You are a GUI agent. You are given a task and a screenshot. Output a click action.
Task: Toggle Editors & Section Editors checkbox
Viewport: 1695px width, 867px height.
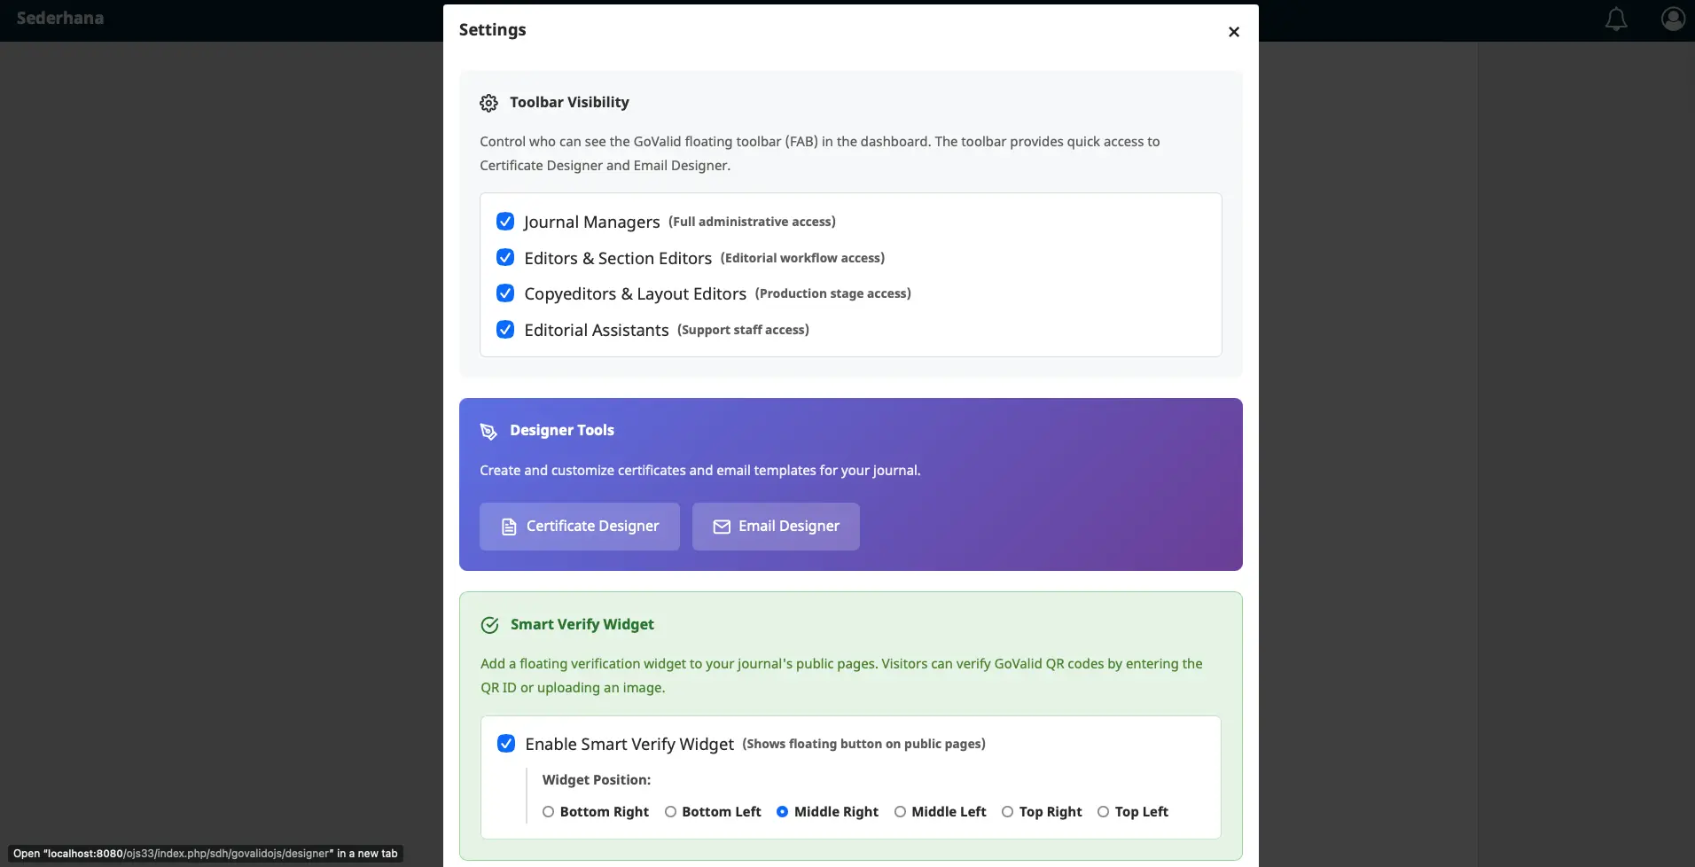pos(505,258)
